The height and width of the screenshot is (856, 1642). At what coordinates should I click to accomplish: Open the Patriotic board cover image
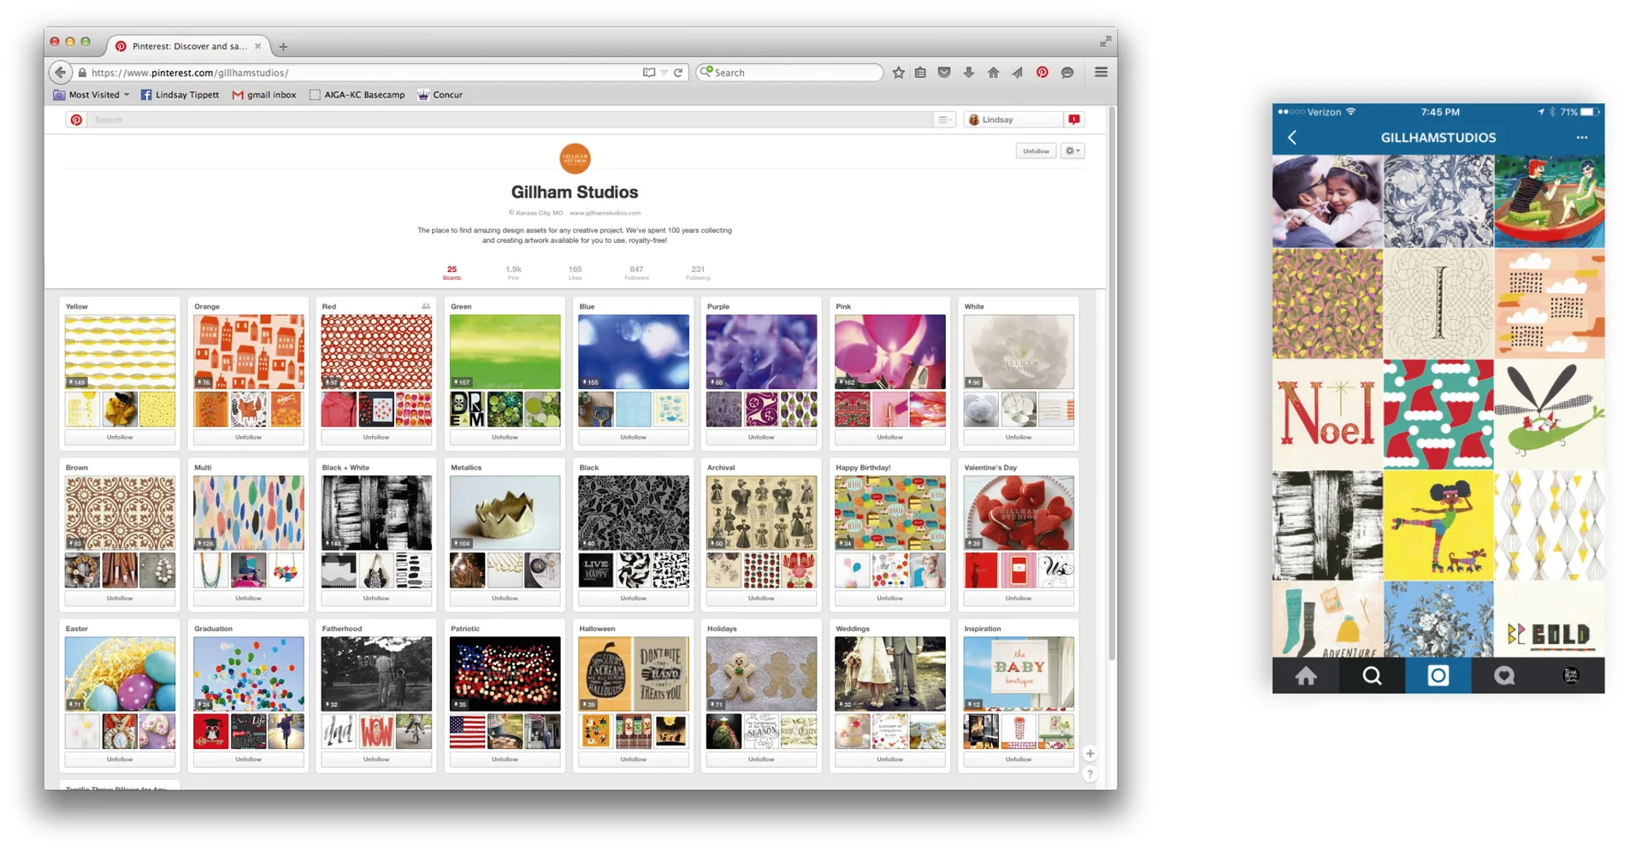[x=505, y=674]
